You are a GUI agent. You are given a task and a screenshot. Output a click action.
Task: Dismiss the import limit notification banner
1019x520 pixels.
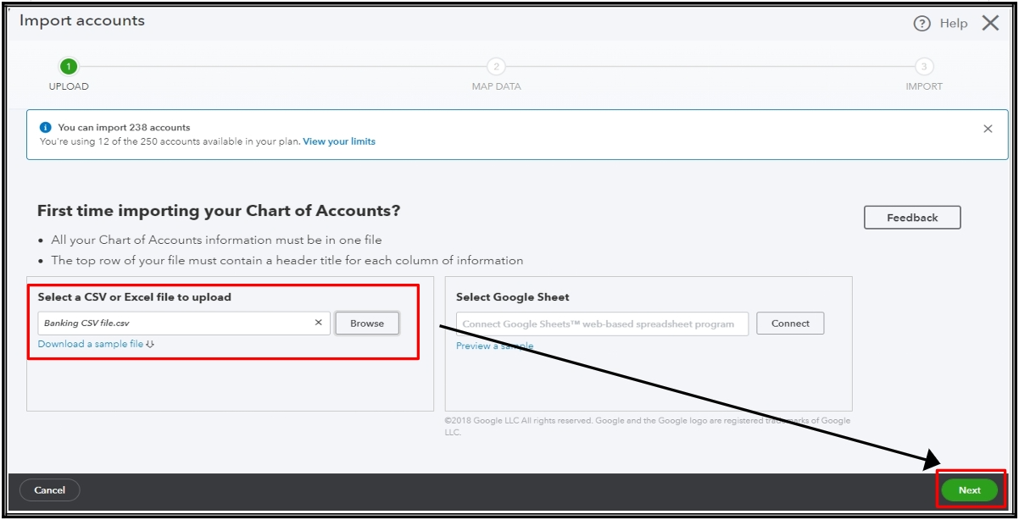tap(988, 128)
